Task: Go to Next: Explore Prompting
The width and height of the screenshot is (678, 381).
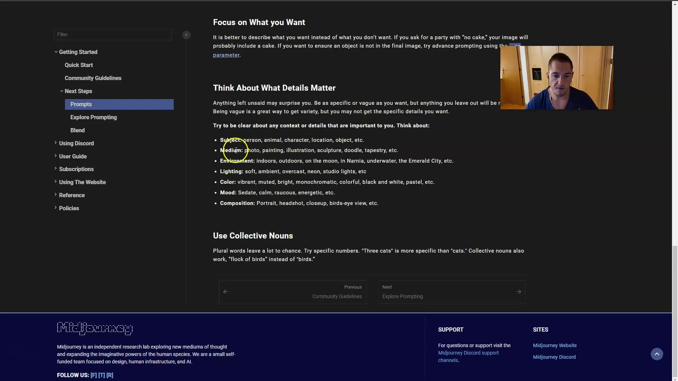Action: click(451, 292)
